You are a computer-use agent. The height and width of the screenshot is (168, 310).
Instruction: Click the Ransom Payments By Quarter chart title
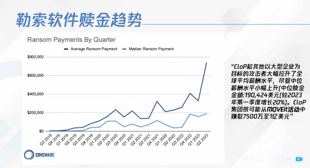[x=72, y=39]
